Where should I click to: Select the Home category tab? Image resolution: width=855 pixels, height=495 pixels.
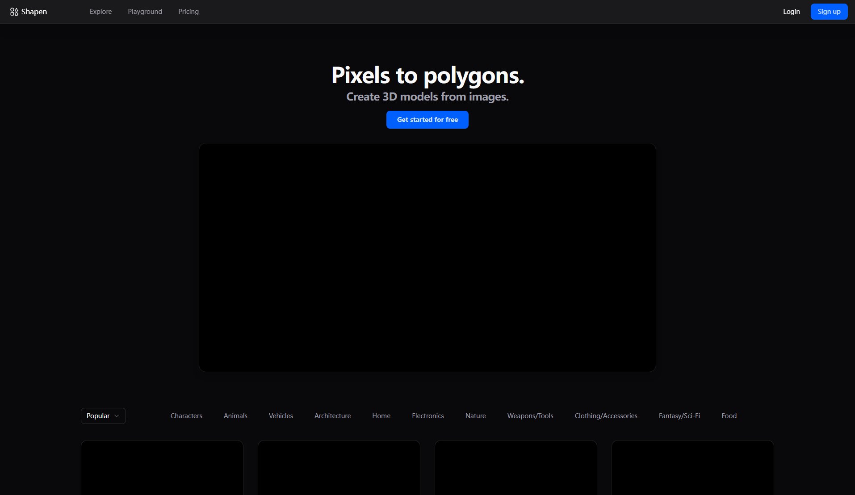[x=381, y=416]
